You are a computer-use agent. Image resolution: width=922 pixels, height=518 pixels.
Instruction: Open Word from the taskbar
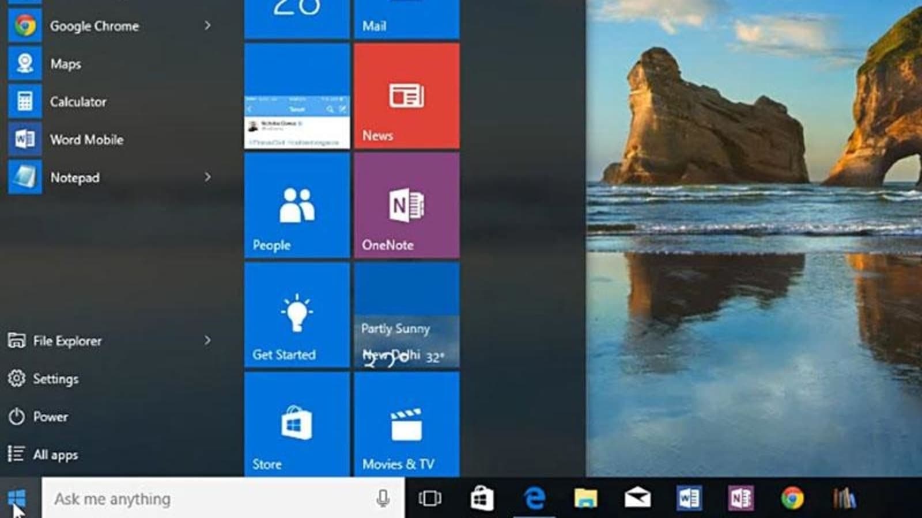point(689,498)
